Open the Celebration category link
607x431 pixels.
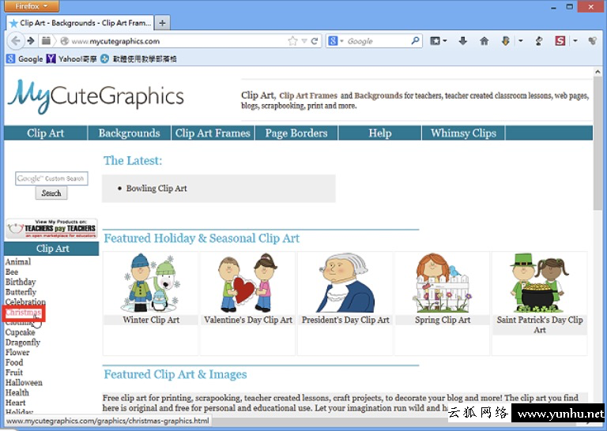25,302
